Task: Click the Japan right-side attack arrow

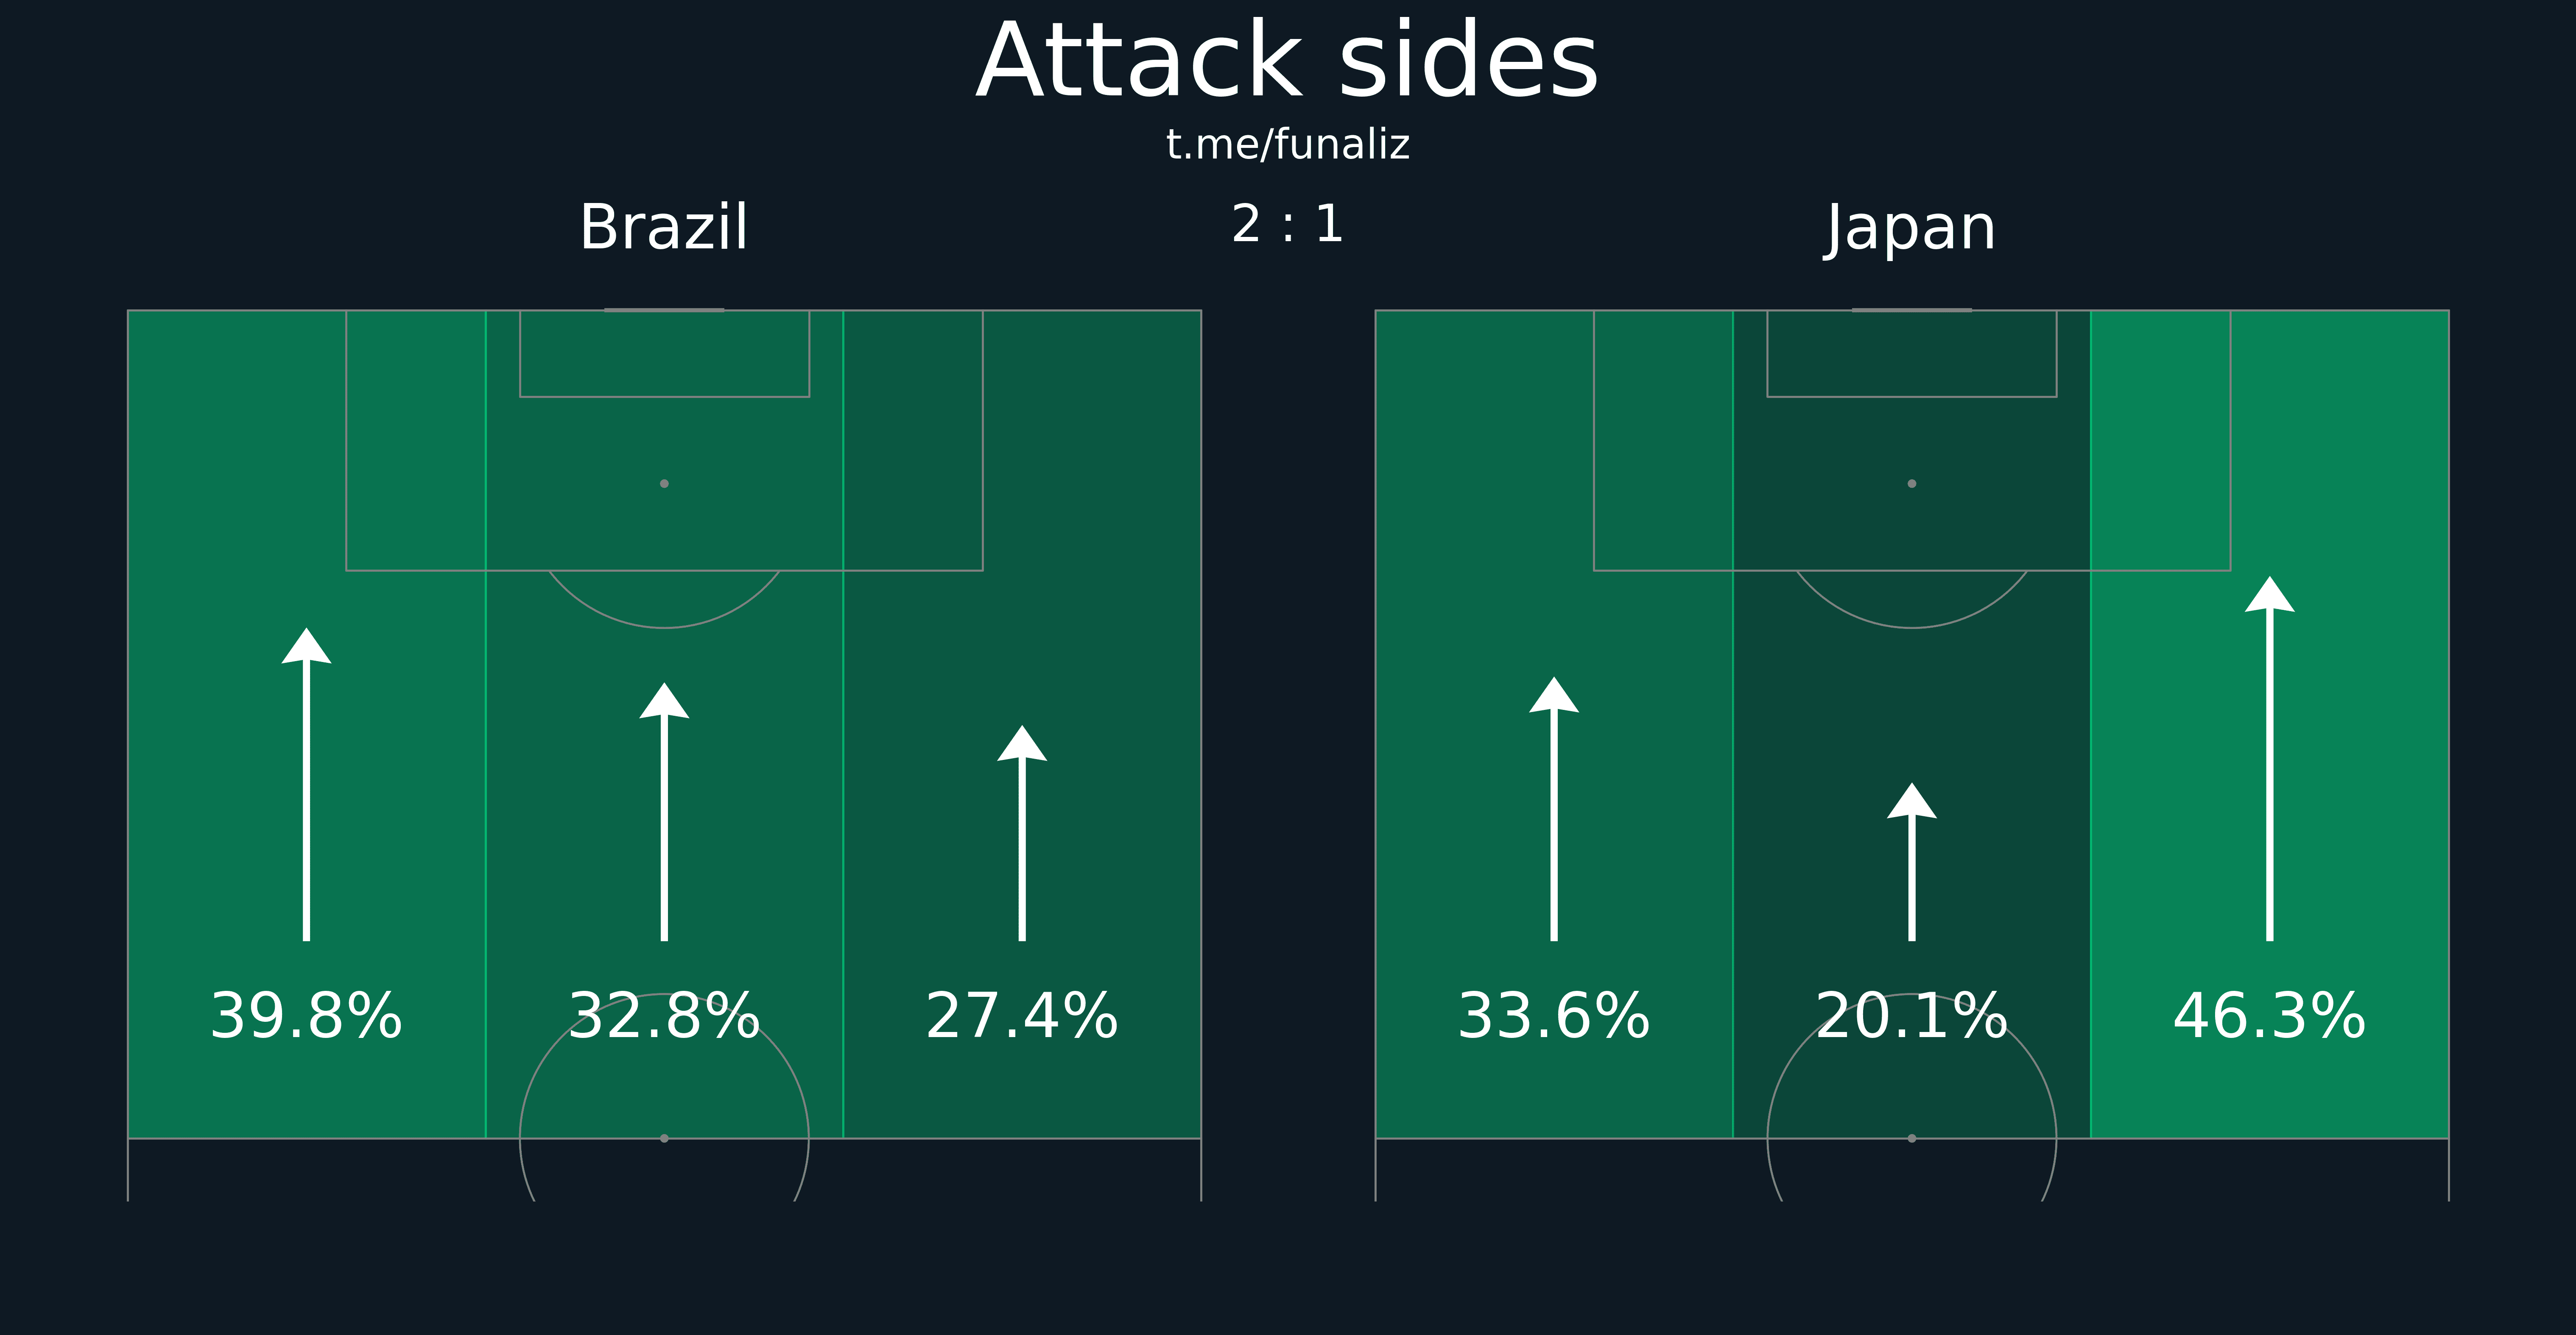Action: pyautogui.click(x=2270, y=759)
